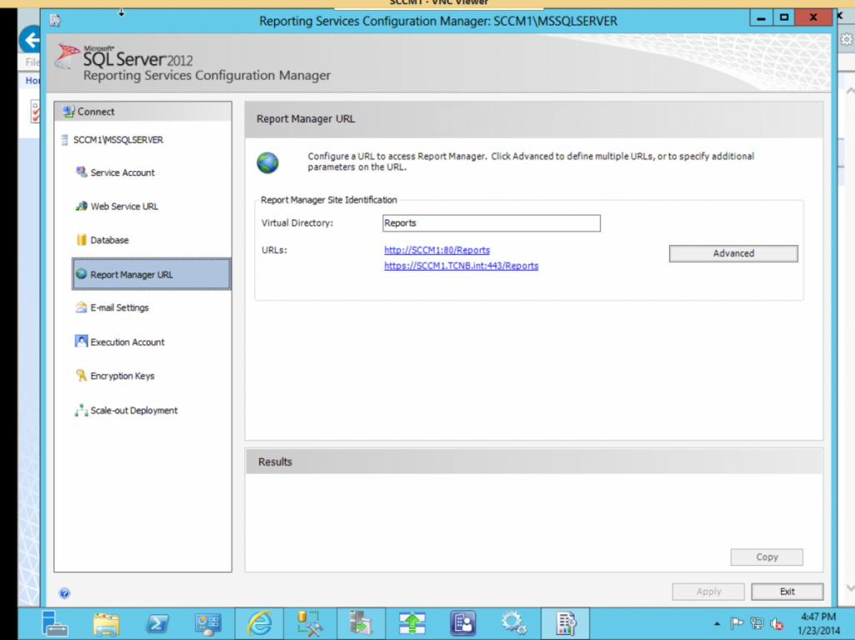
Task: Close the Reporting Services Configuration Manager window
Action: [x=813, y=18]
